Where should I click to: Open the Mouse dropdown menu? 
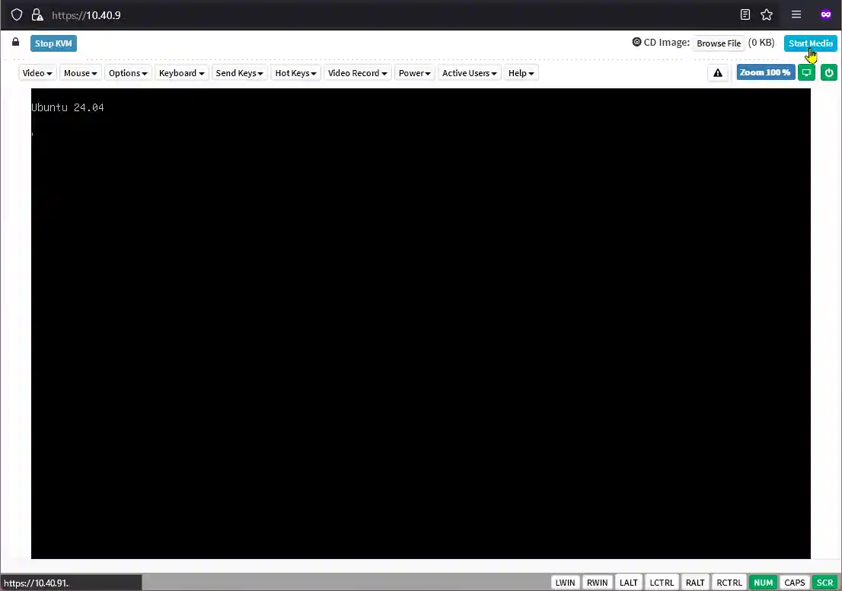pos(80,73)
